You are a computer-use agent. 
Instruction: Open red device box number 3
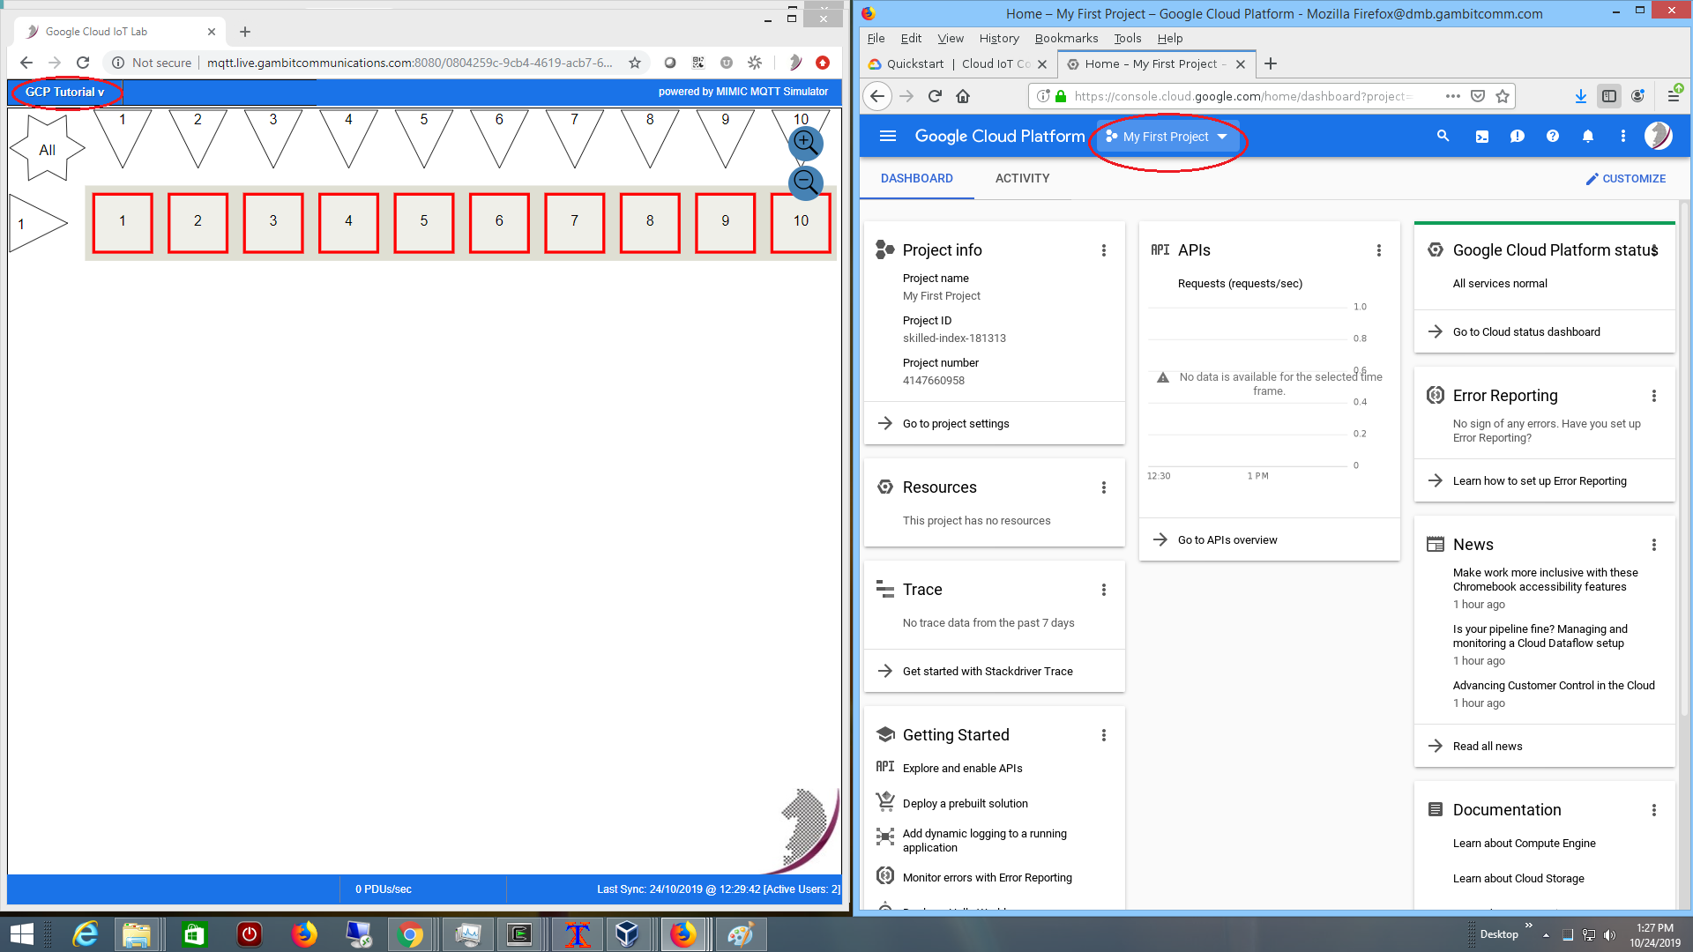(273, 221)
